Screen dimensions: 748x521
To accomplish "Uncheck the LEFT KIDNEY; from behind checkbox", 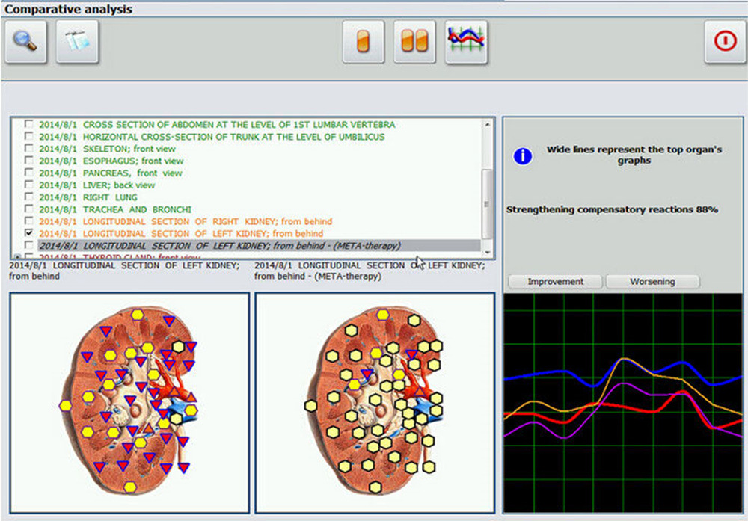I will click(28, 234).
